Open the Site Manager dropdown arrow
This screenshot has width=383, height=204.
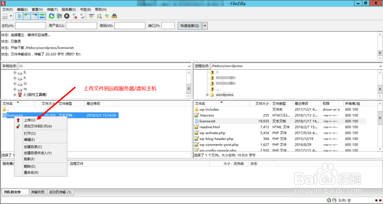pyautogui.click(x=11, y=16)
